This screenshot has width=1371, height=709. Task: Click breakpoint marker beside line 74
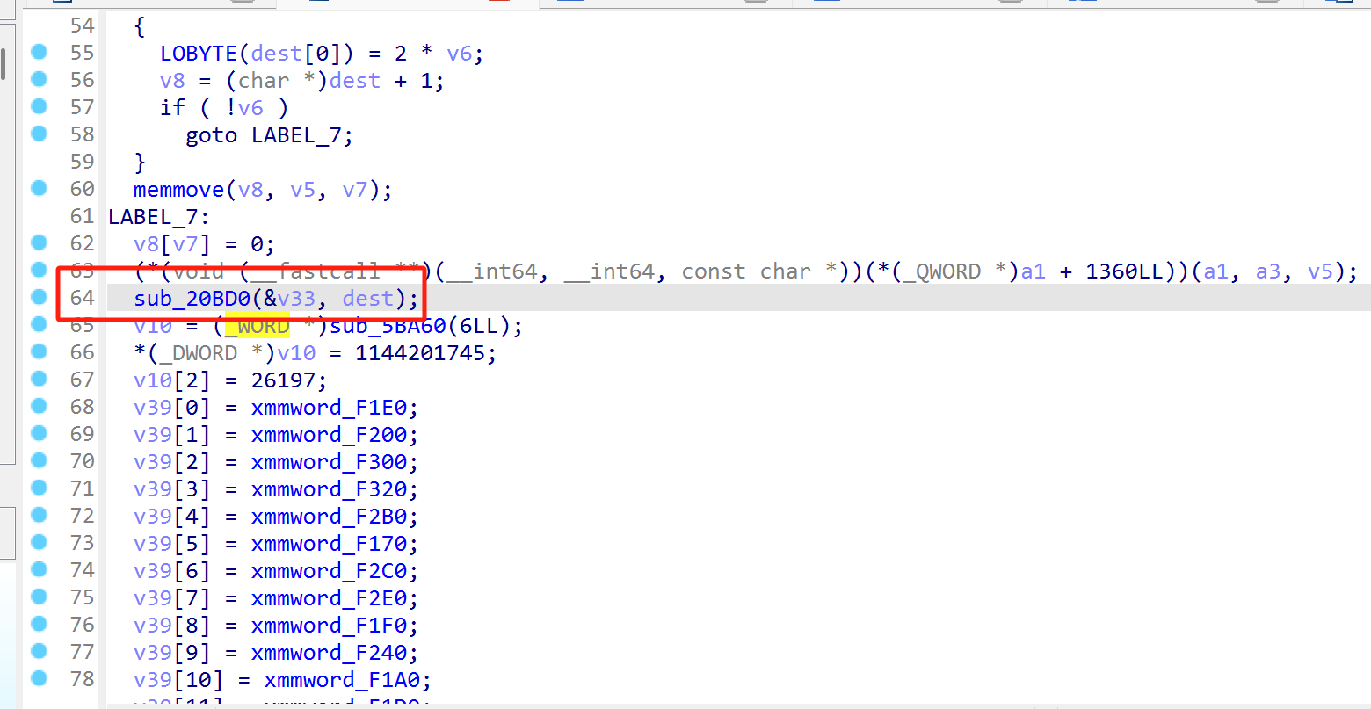39,569
